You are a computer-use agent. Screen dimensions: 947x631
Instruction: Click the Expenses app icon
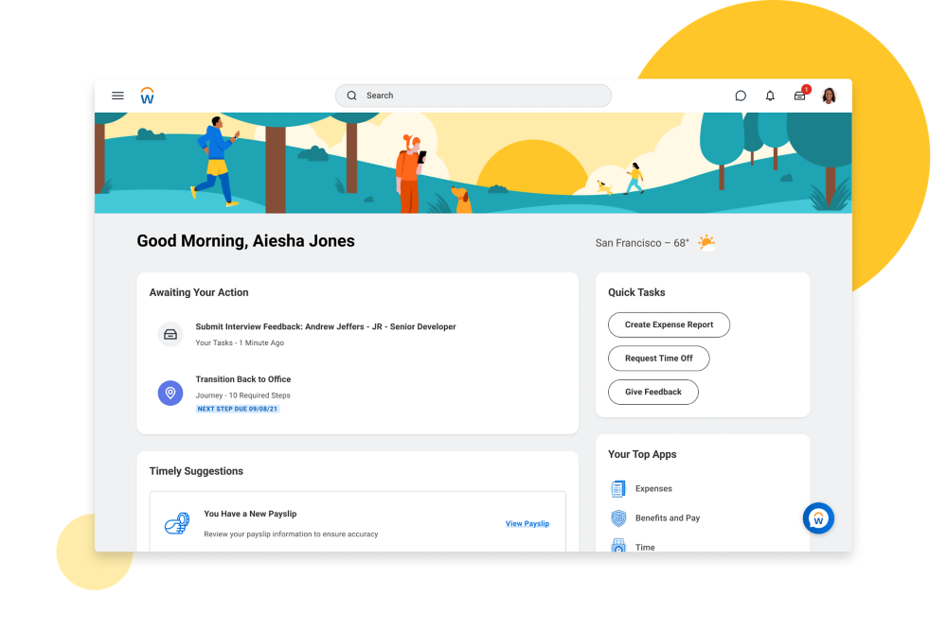click(618, 489)
